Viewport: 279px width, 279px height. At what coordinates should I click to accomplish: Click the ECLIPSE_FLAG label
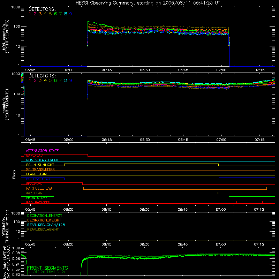[x=38, y=179]
